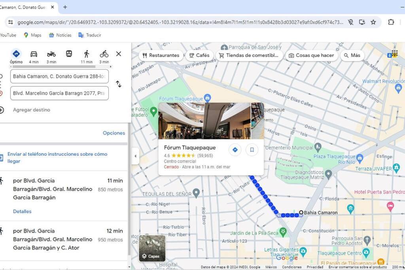Collapse the side panel with the arrow
Image resolution: width=405 pixels, height=270 pixels.
[135, 156]
